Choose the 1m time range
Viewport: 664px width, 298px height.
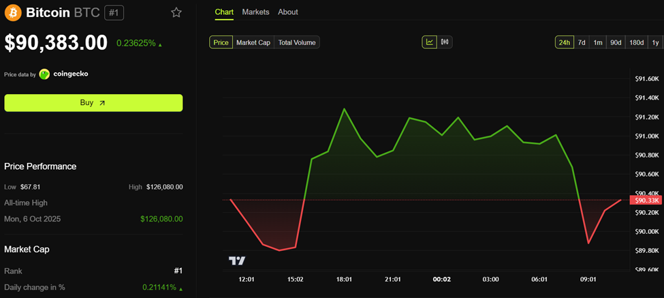(598, 42)
